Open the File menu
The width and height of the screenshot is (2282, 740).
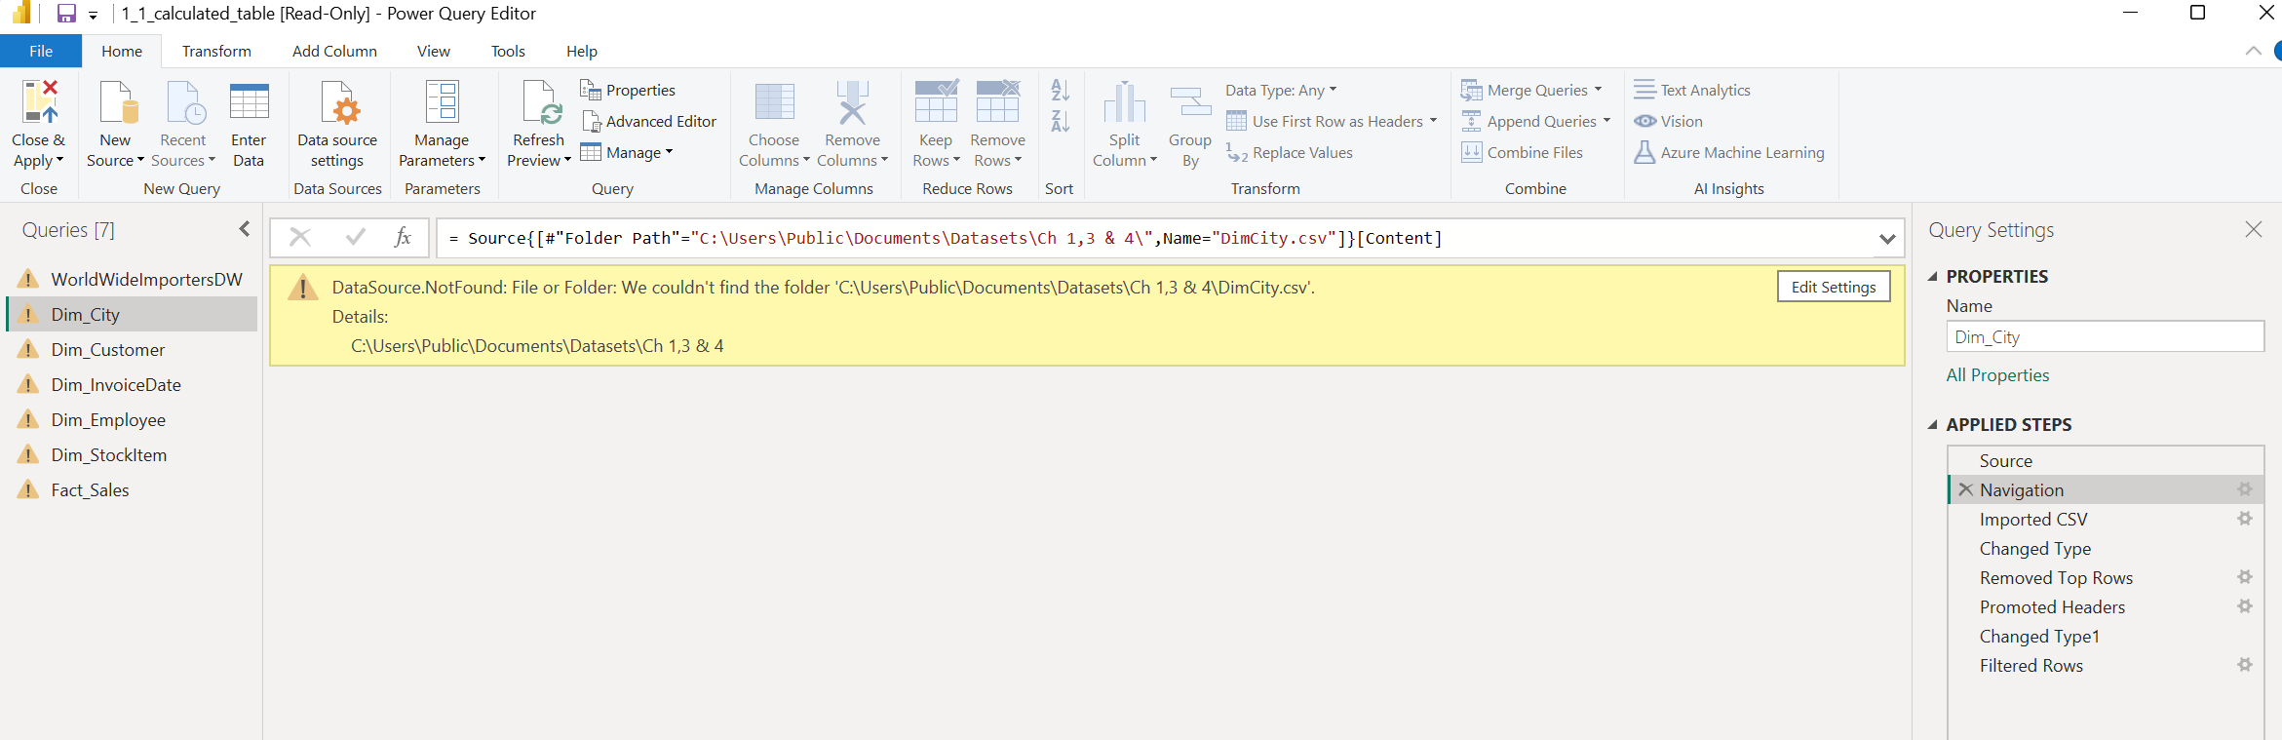pos(41,51)
